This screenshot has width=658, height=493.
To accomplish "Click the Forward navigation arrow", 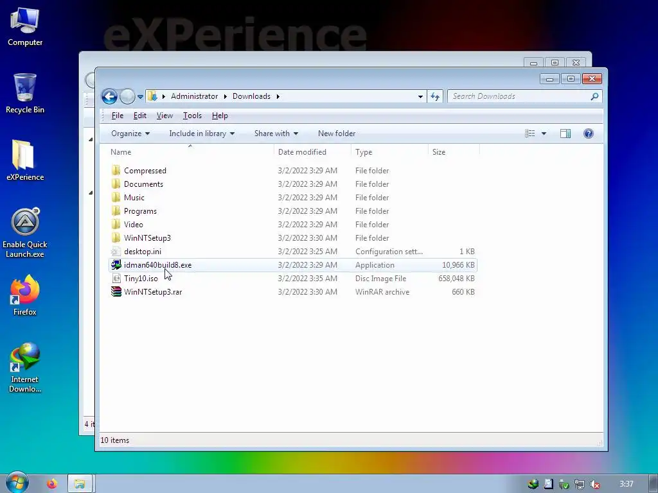I will point(127,96).
